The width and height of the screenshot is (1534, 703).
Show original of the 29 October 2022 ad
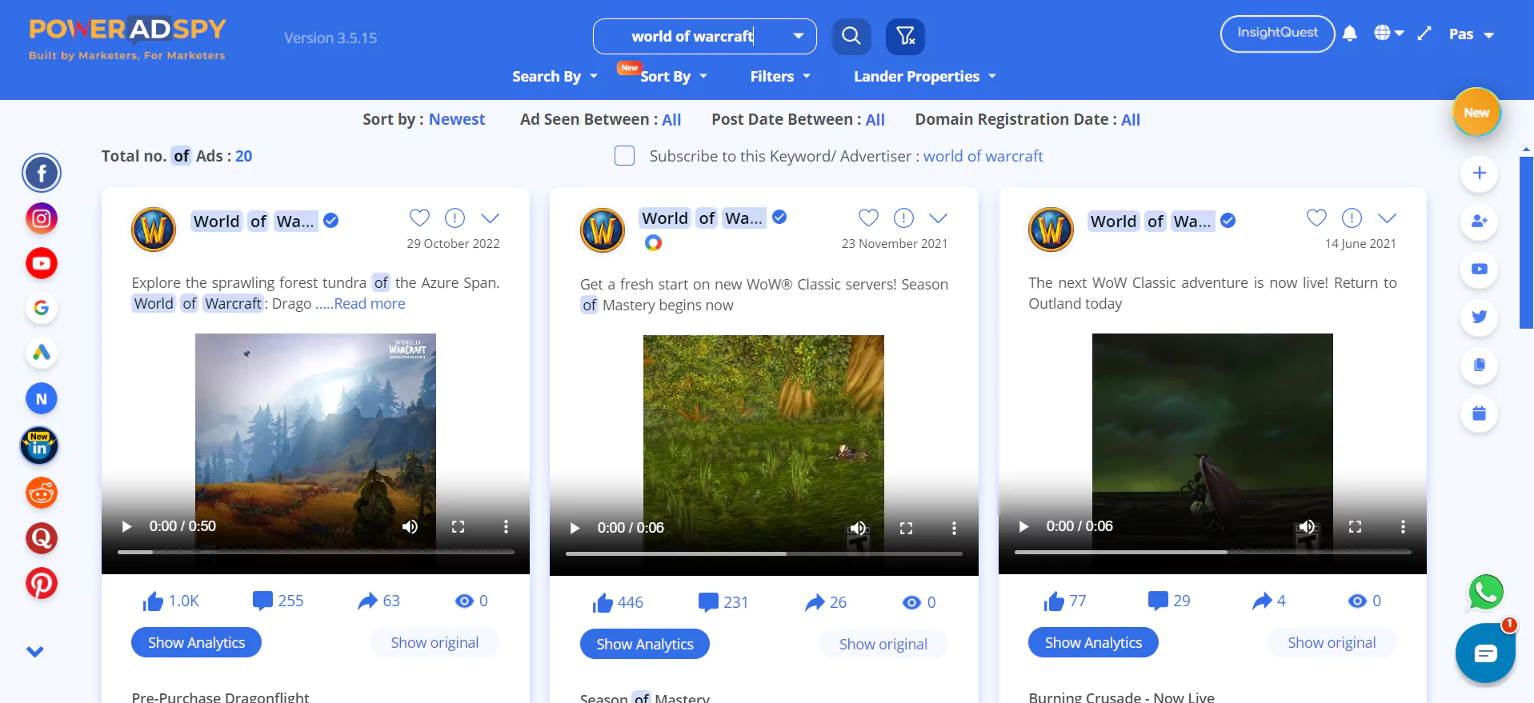click(435, 642)
